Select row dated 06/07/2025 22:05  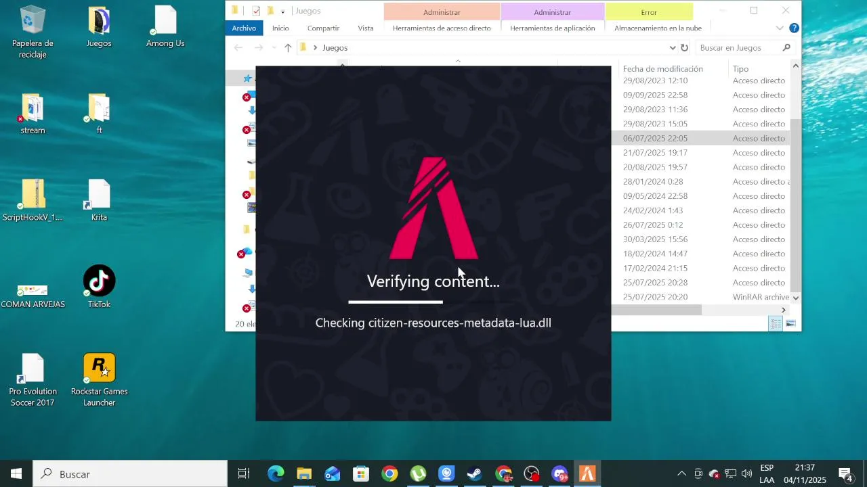tap(701, 138)
